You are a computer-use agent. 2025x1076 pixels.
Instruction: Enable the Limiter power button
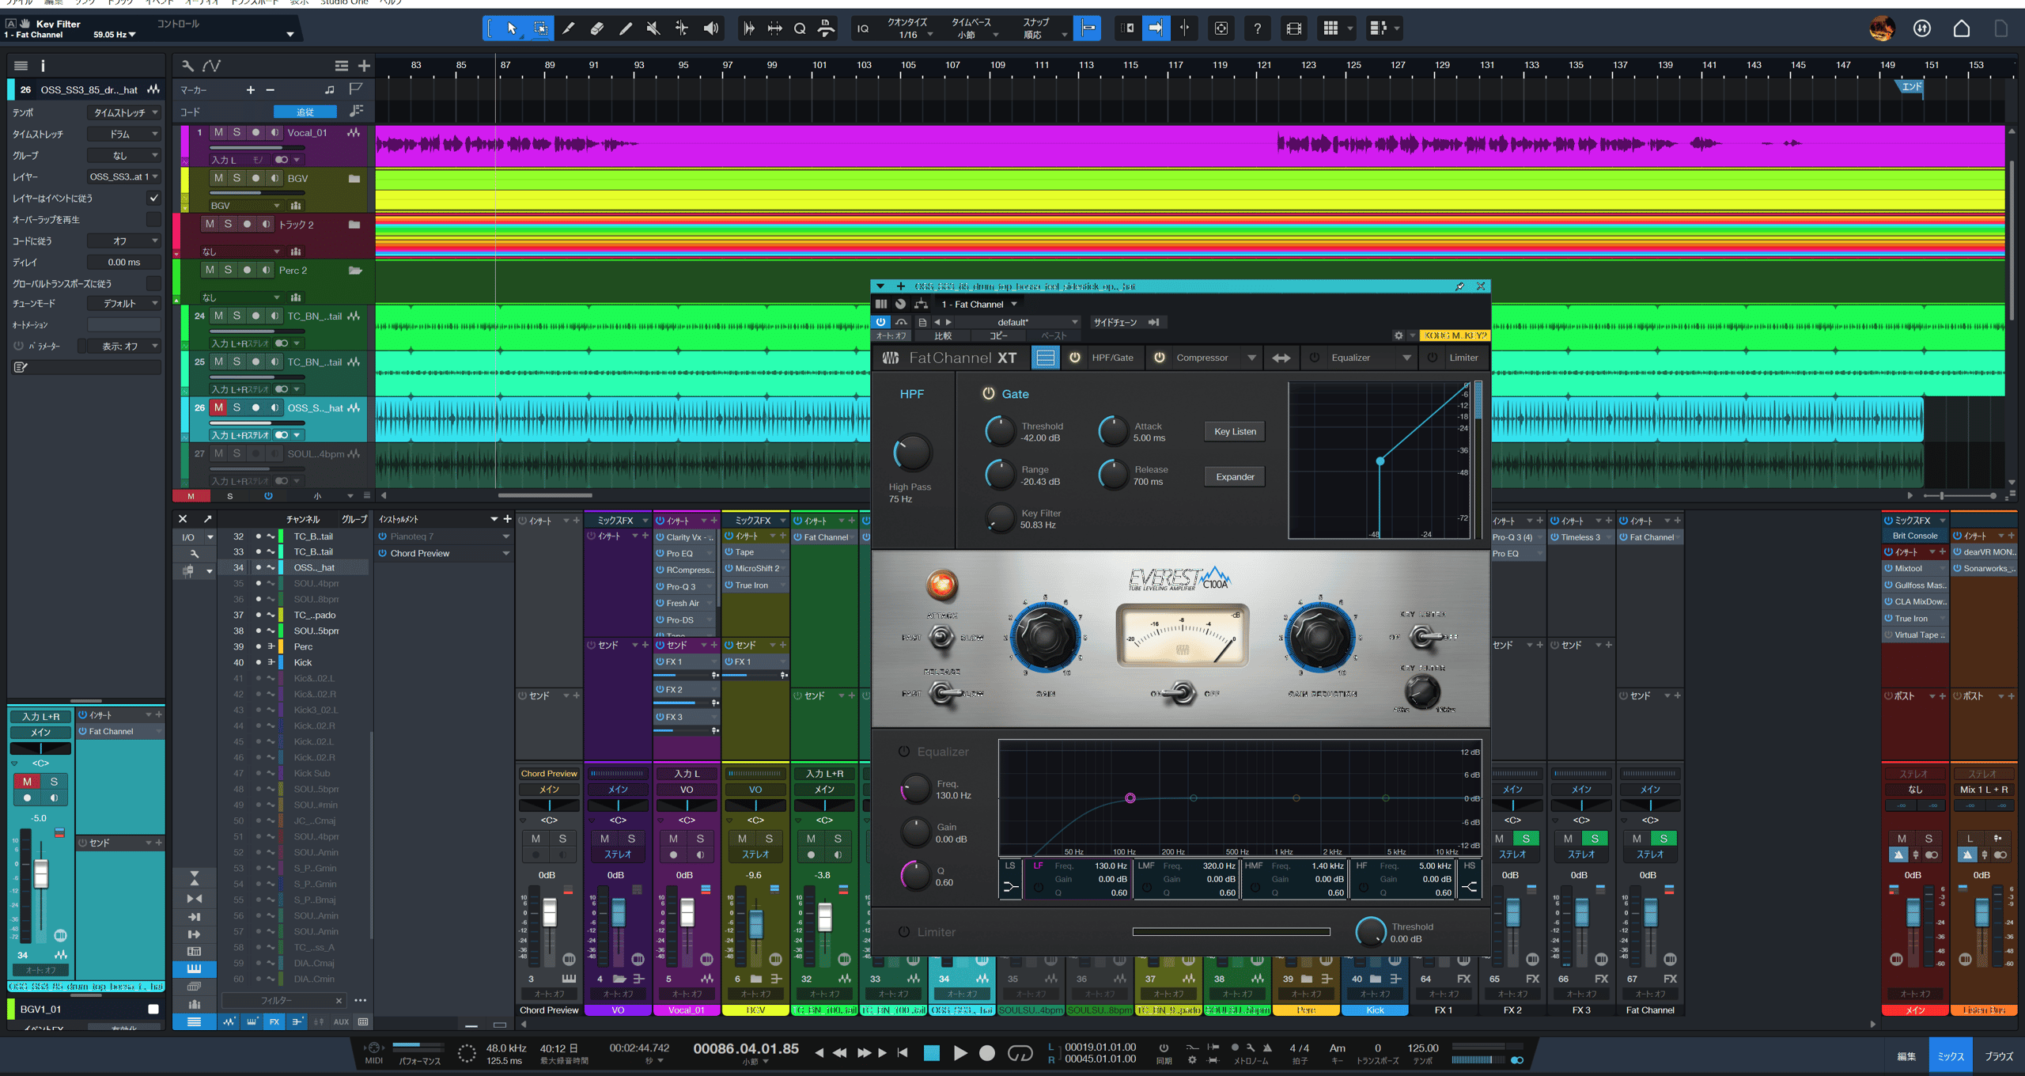1433,358
